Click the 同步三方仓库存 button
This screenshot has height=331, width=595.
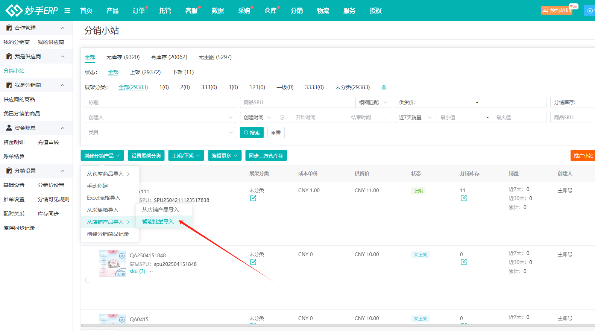[x=266, y=156]
